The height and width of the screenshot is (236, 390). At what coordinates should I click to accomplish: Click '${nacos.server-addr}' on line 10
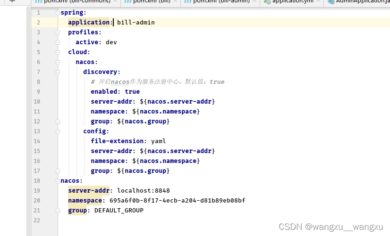(x=178, y=101)
